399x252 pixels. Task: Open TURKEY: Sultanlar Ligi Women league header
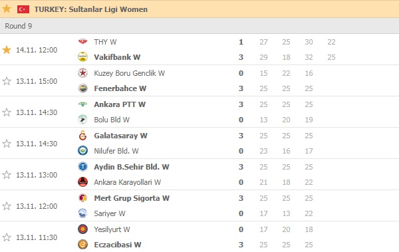pyautogui.click(x=91, y=9)
